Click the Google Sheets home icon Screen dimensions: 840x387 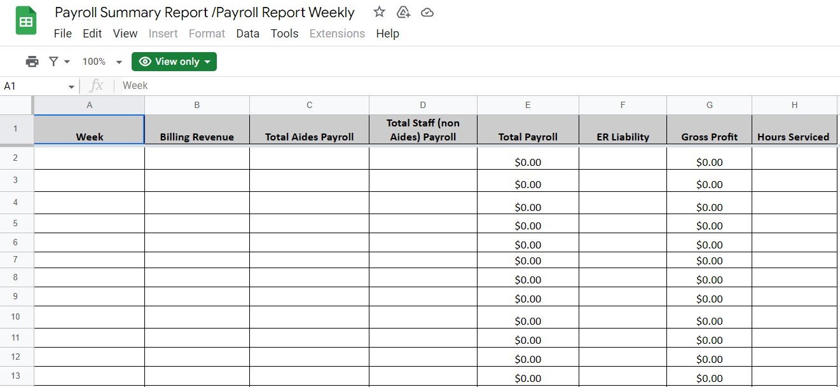tap(25, 20)
